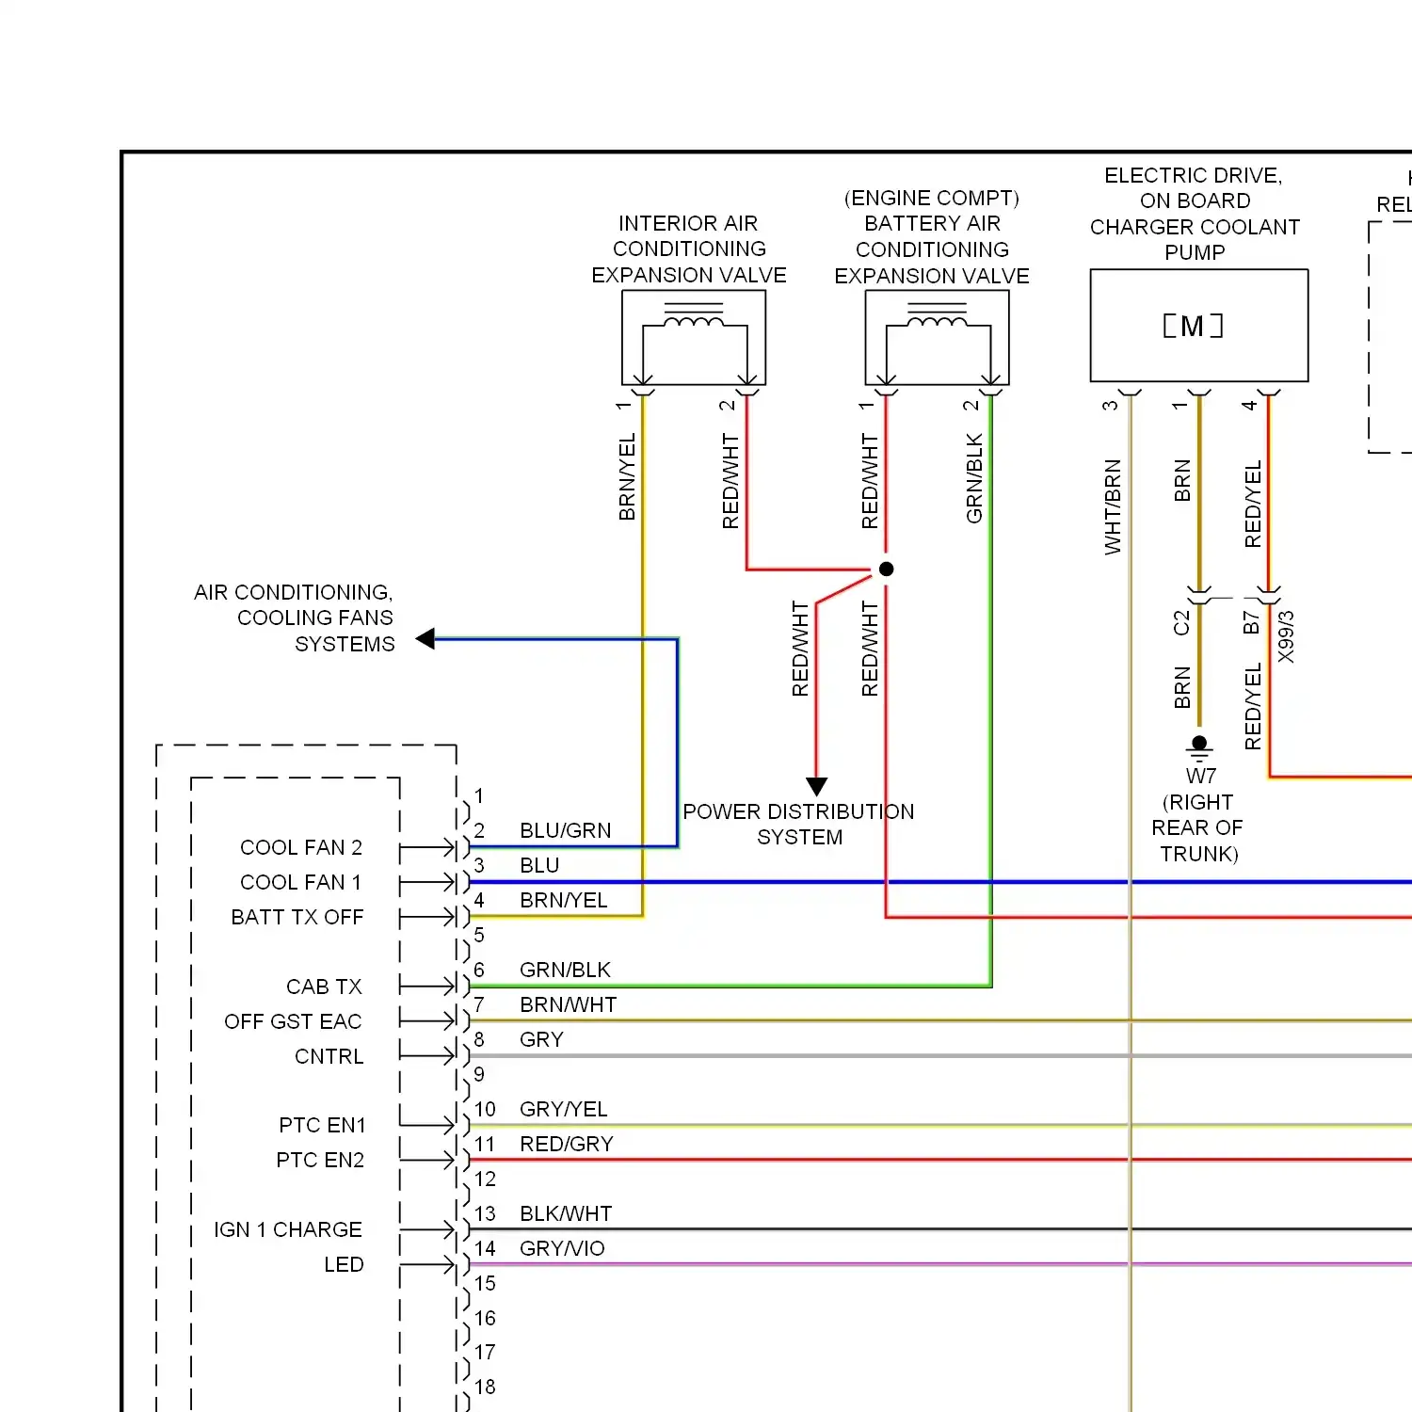Click the PTC EN1 signal label

point(322,1126)
